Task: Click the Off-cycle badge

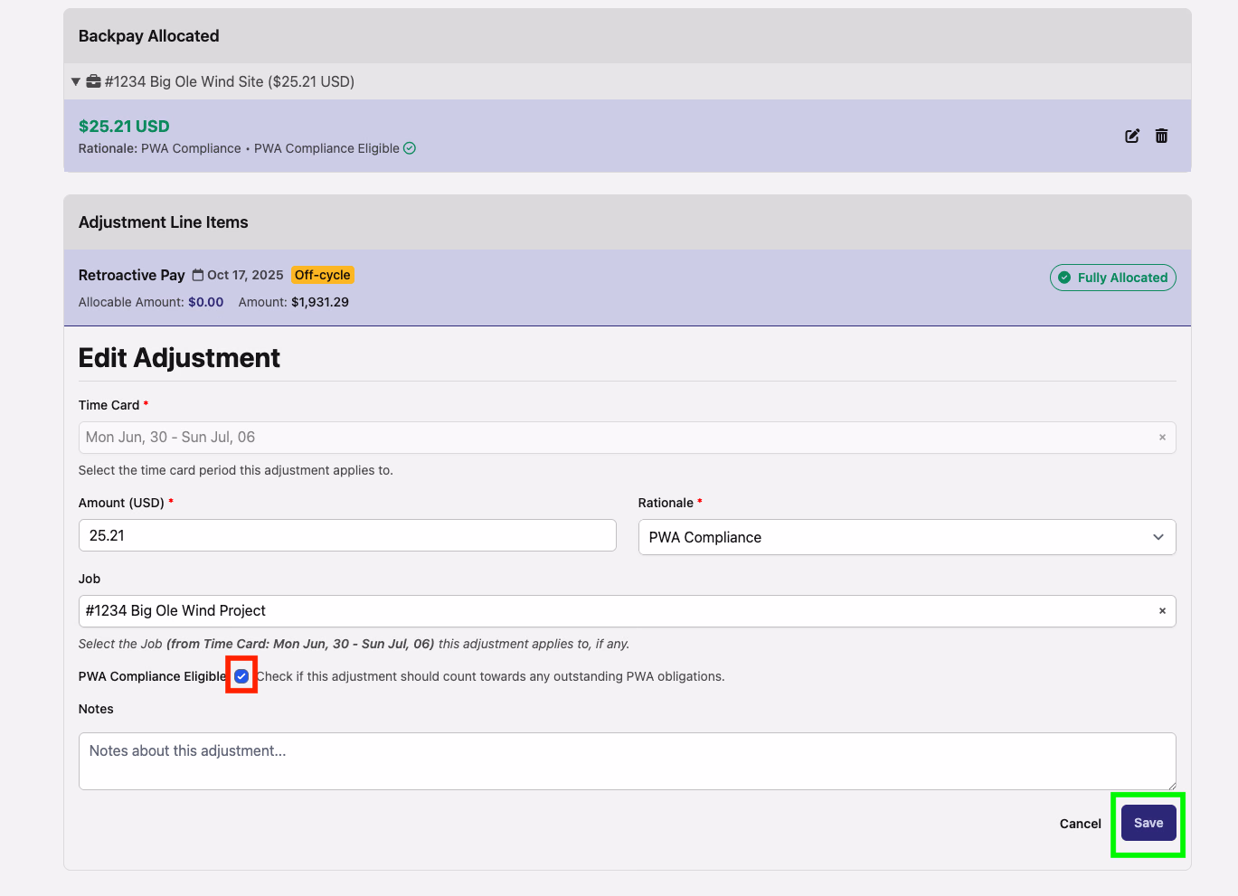Action: click(x=322, y=275)
